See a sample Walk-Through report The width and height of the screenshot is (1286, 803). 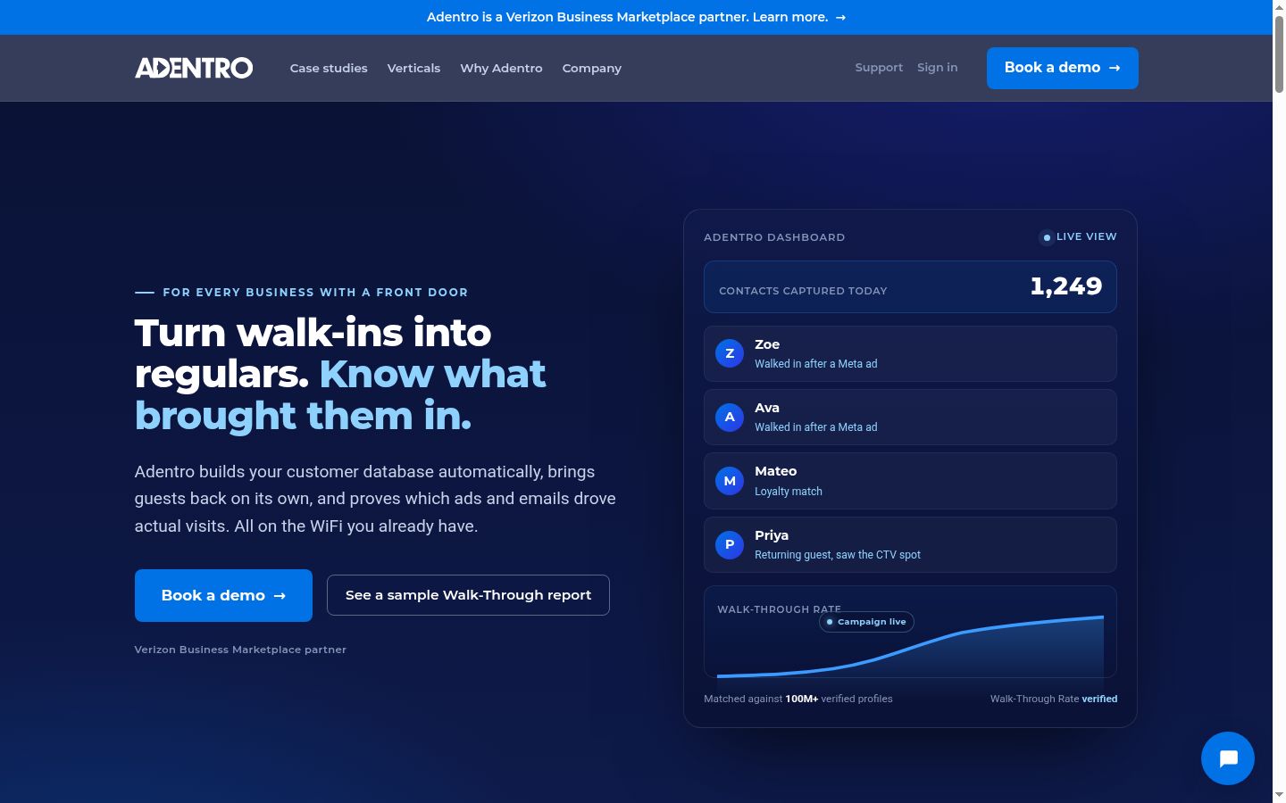click(468, 595)
